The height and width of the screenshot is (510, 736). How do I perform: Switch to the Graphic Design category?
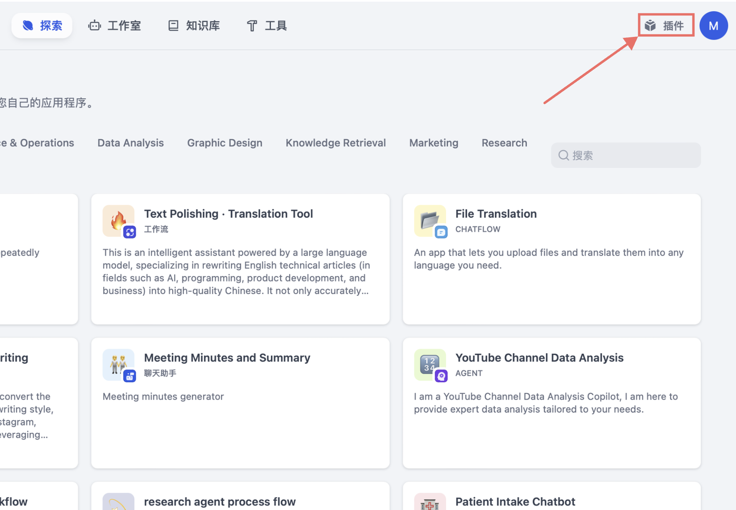(x=224, y=143)
